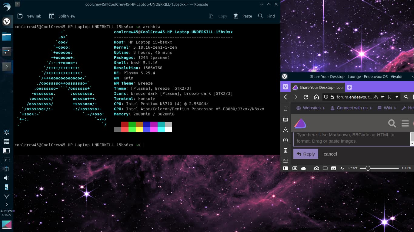Expand the Wiki menu on the forum

click(x=387, y=108)
